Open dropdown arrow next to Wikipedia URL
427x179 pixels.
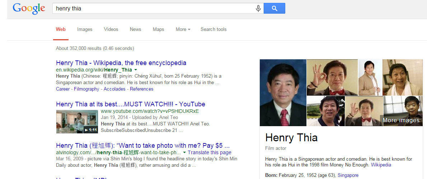(136, 70)
